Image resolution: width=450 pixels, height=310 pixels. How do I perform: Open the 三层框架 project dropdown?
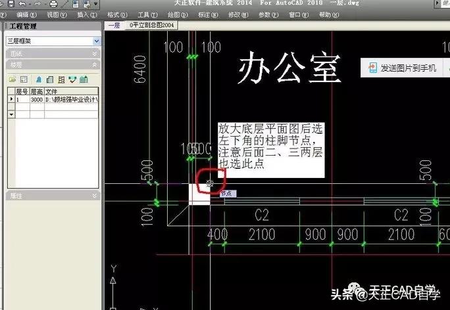point(97,41)
